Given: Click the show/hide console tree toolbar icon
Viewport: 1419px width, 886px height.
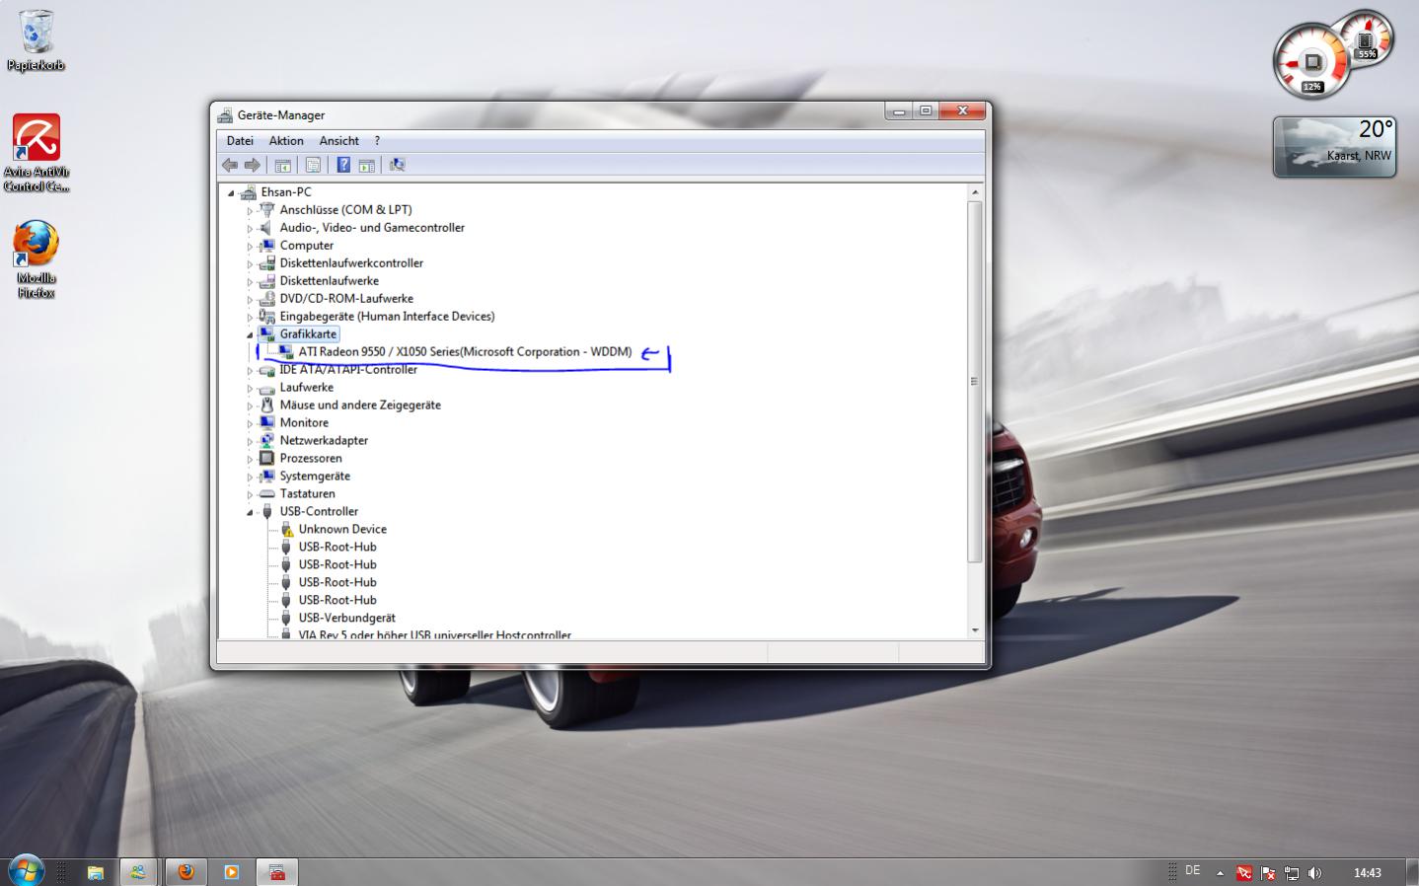Looking at the screenshot, I should [283, 165].
